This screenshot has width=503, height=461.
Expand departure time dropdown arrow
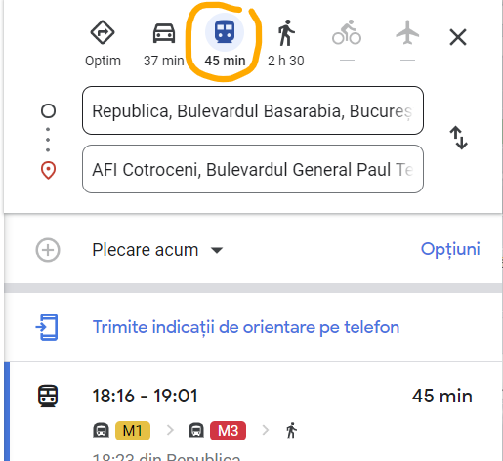pyautogui.click(x=217, y=250)
